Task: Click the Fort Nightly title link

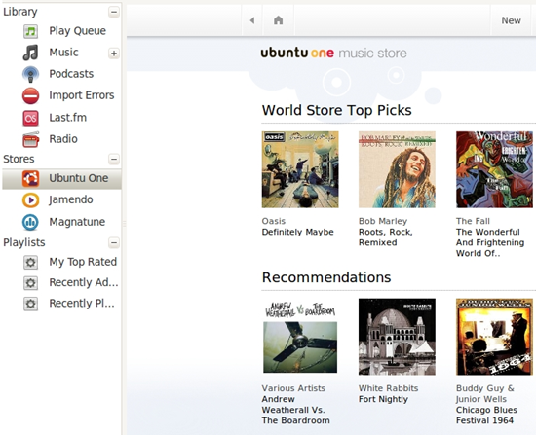Action: (383, 400)
